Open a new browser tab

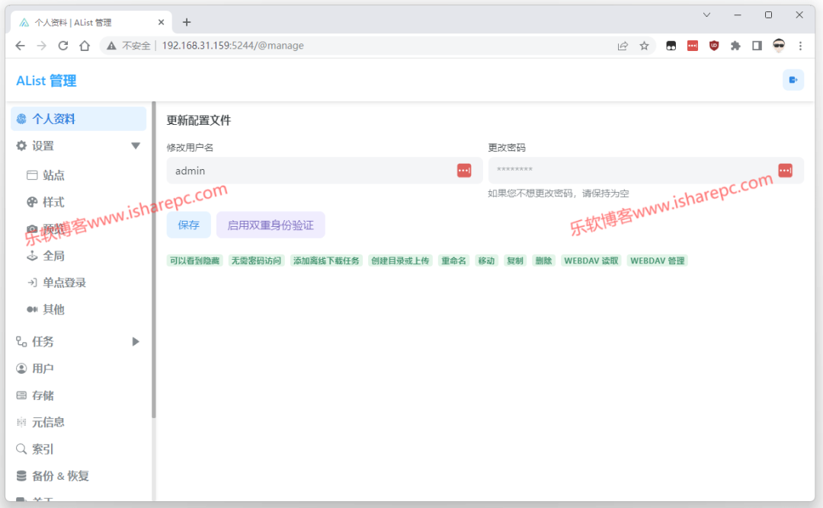[187, 22]
